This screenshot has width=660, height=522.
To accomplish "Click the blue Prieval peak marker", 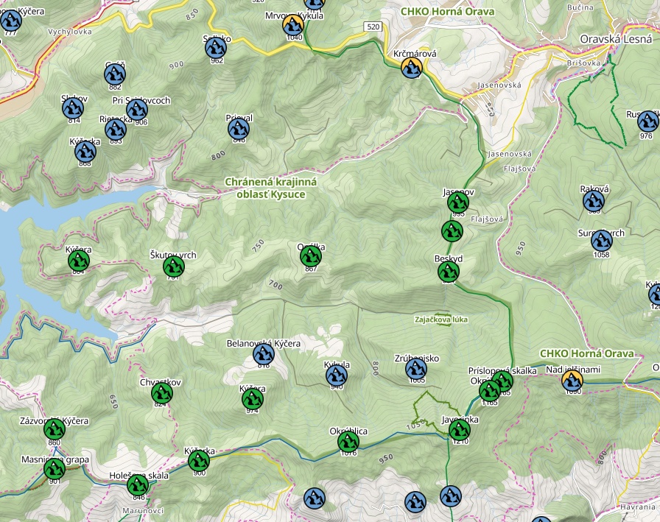I will (x=239, y=130).
